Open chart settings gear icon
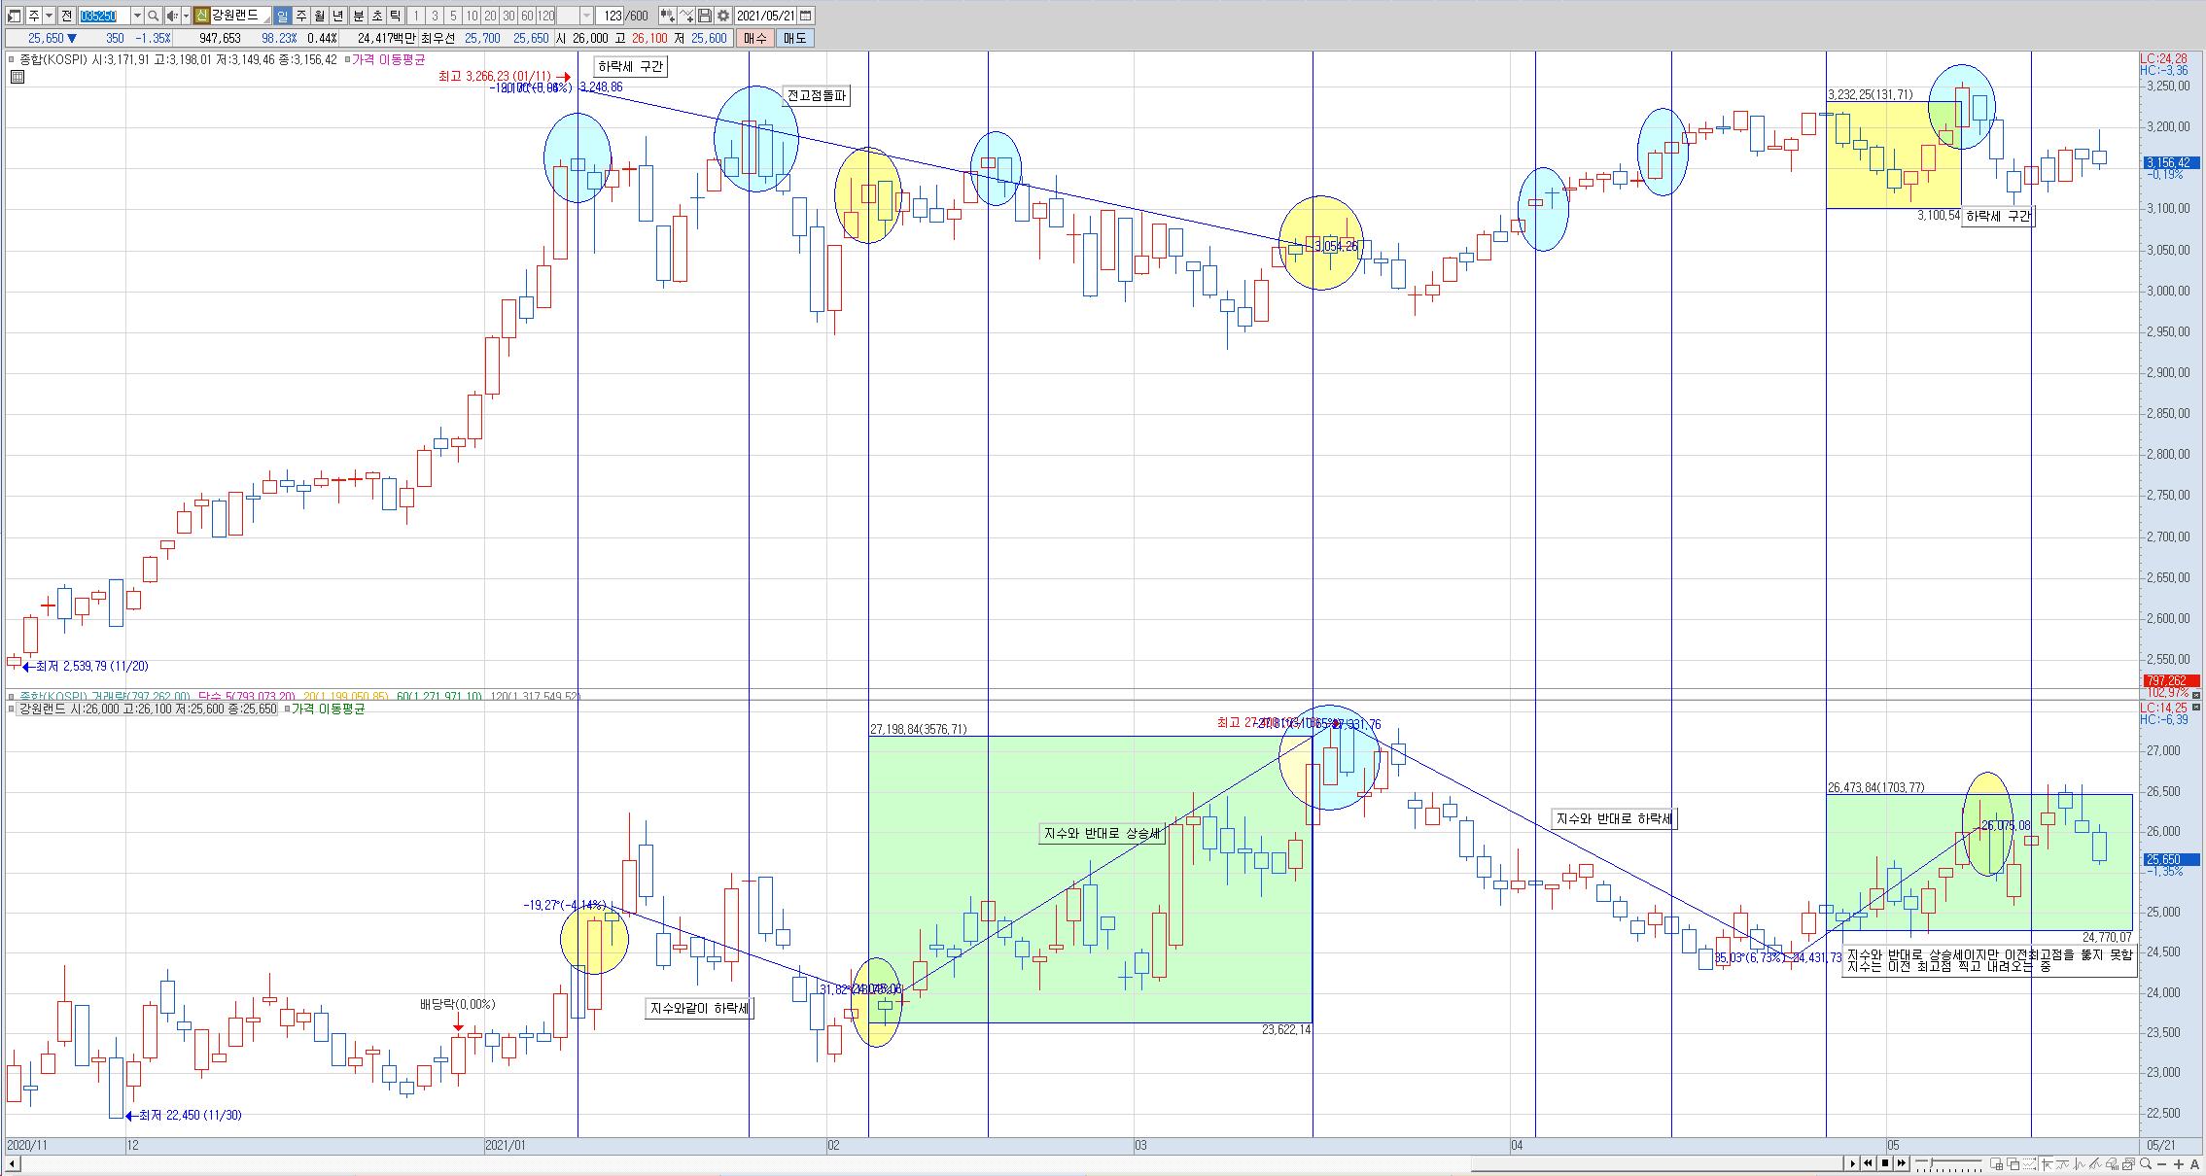Screen dimensions: 2206x1176 [723, 16]
